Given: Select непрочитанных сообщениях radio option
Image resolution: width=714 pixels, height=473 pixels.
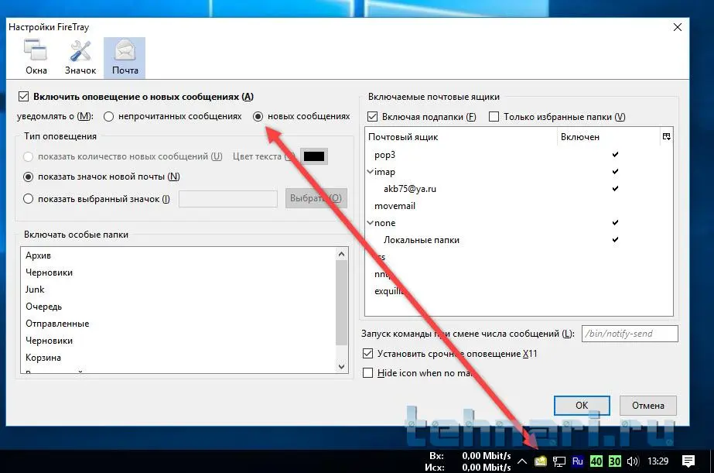Looking at the screenshot, I should 108,117.
